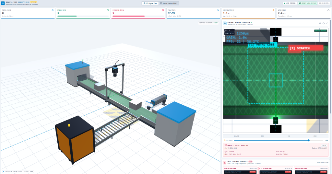
Task: Click the Last 3 Defect Captures warning icon
Action: 225,163
